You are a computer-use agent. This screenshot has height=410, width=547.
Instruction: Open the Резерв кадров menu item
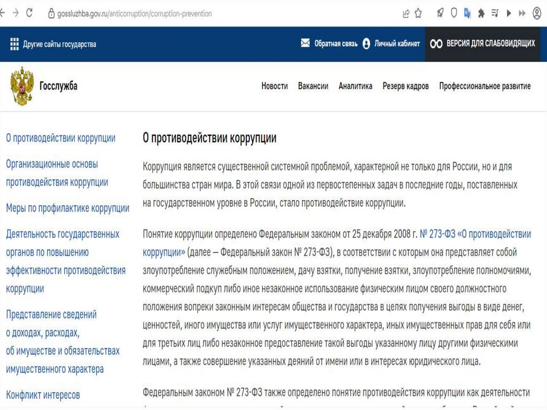tap(405, 86)
